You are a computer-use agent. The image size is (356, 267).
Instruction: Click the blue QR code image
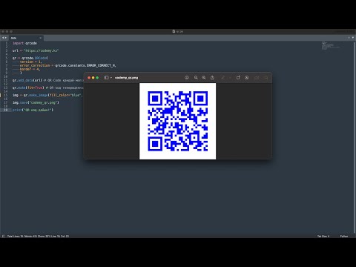[x=177, y=121]
